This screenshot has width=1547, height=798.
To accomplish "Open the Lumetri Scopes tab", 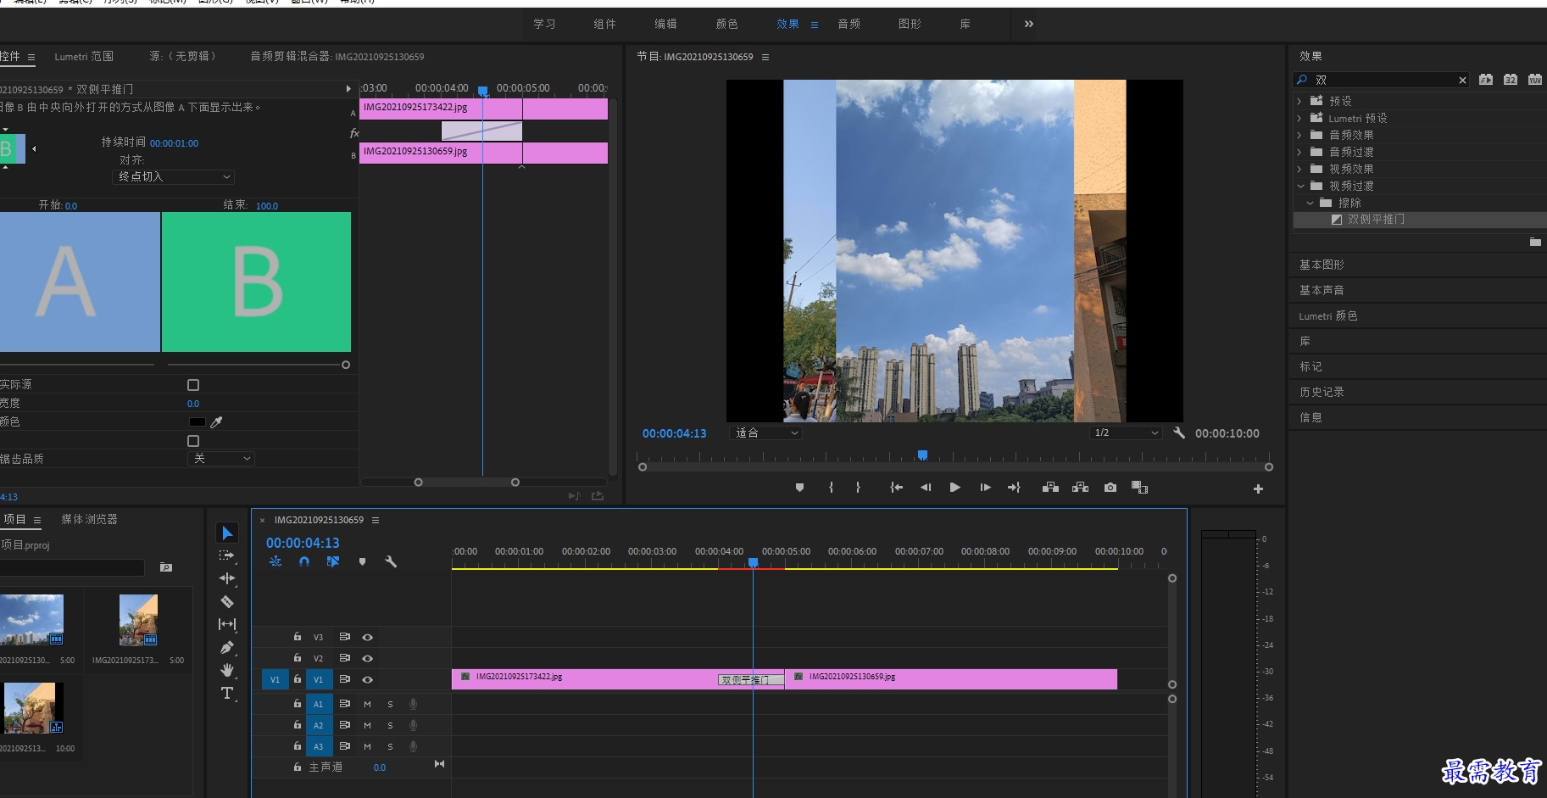I will click(84, 57).
